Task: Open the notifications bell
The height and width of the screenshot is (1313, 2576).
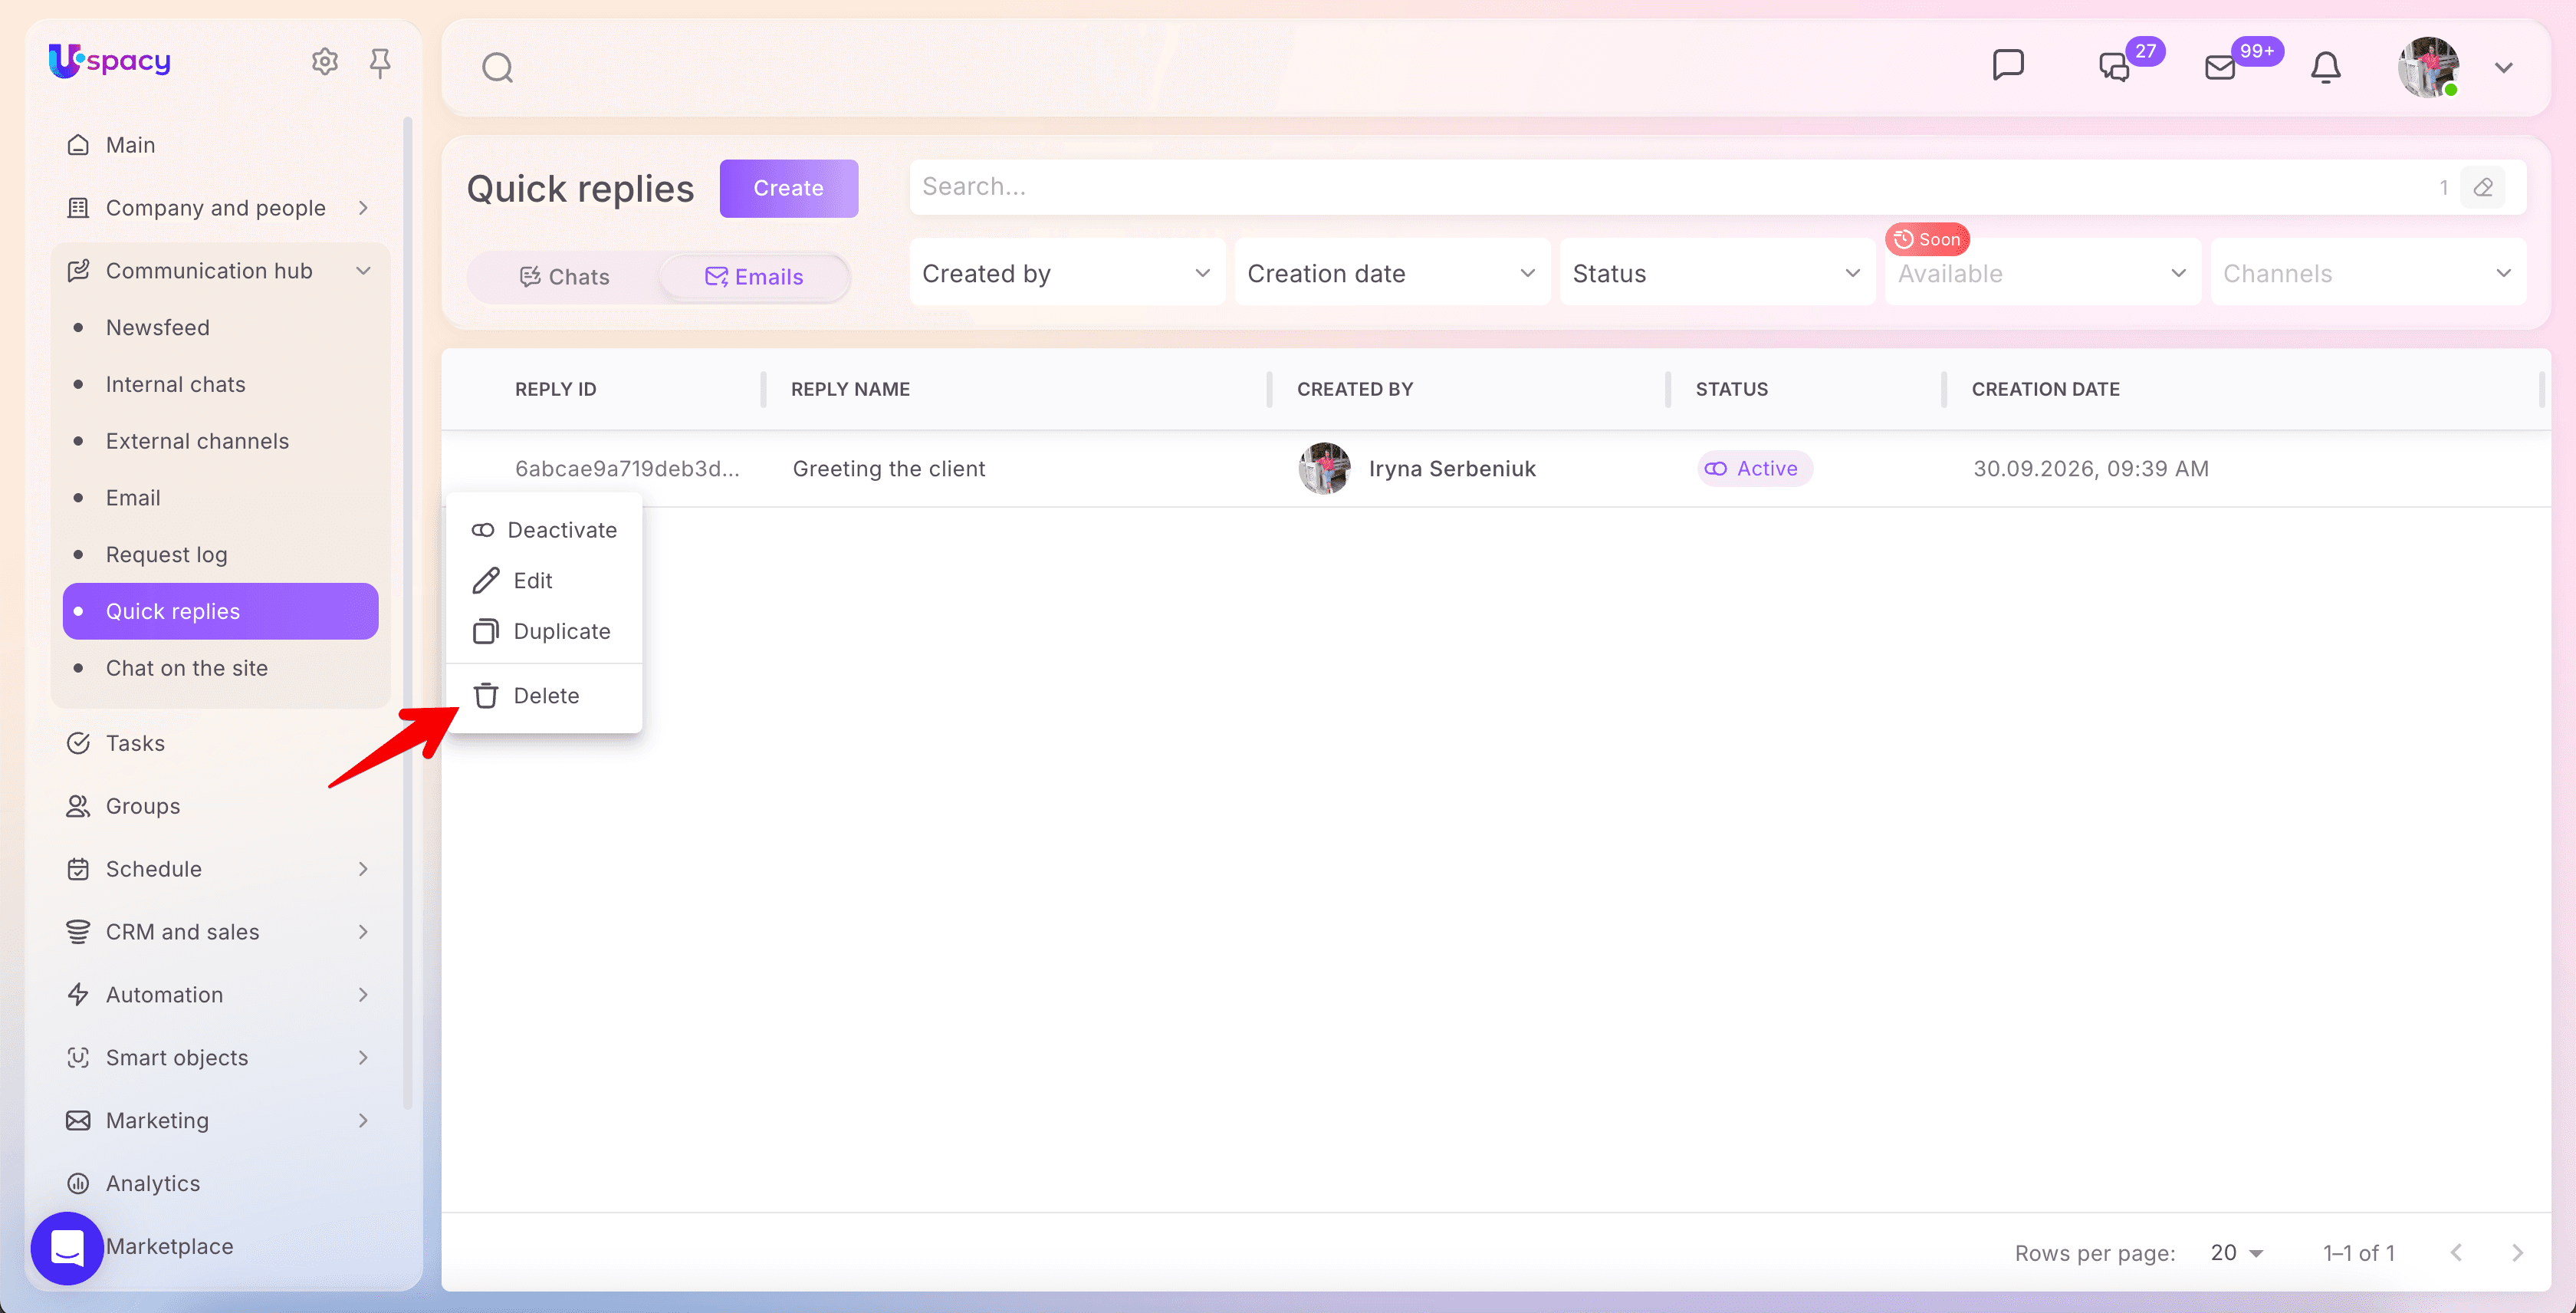Action: [2325, 67]
